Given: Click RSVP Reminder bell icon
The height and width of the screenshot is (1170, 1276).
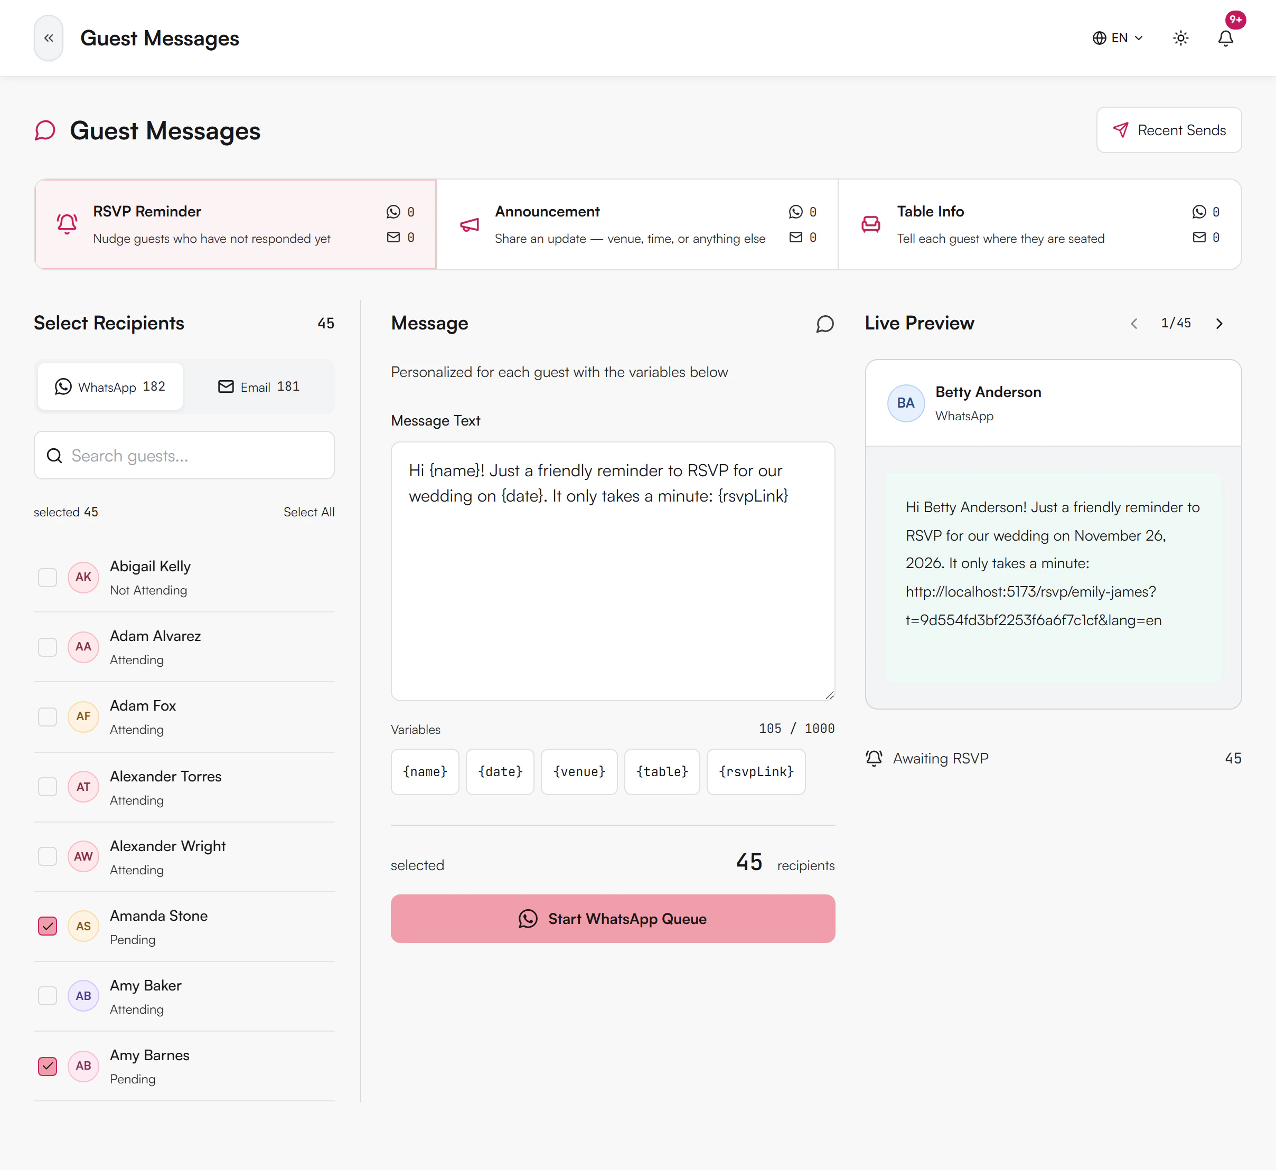Looking at the screenshot, I should [x=67, y=224].
